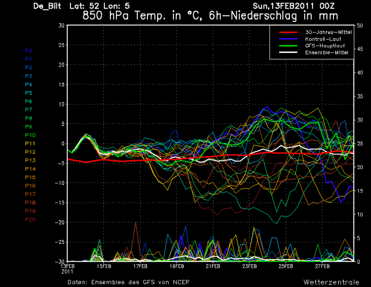Viewport: 371px width, 287px height.
Task: Click the P4 ensemble member label
Action: coord(28,84)
